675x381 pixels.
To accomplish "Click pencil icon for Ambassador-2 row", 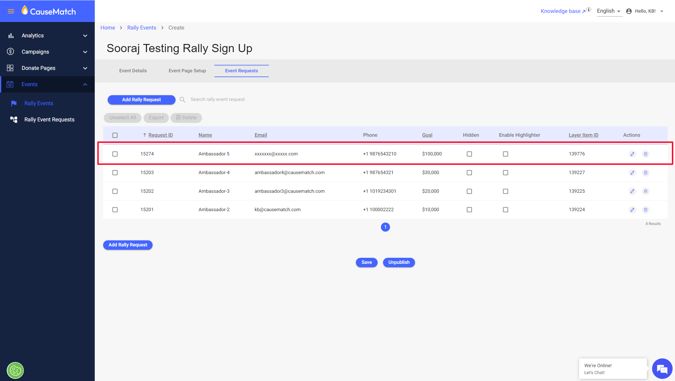I will [632, 210].
